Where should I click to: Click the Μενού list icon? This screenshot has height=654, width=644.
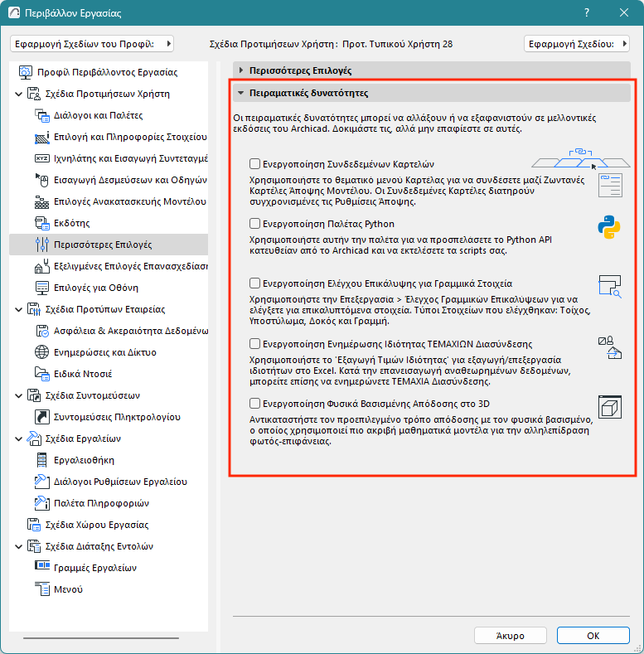click(41, 589)
